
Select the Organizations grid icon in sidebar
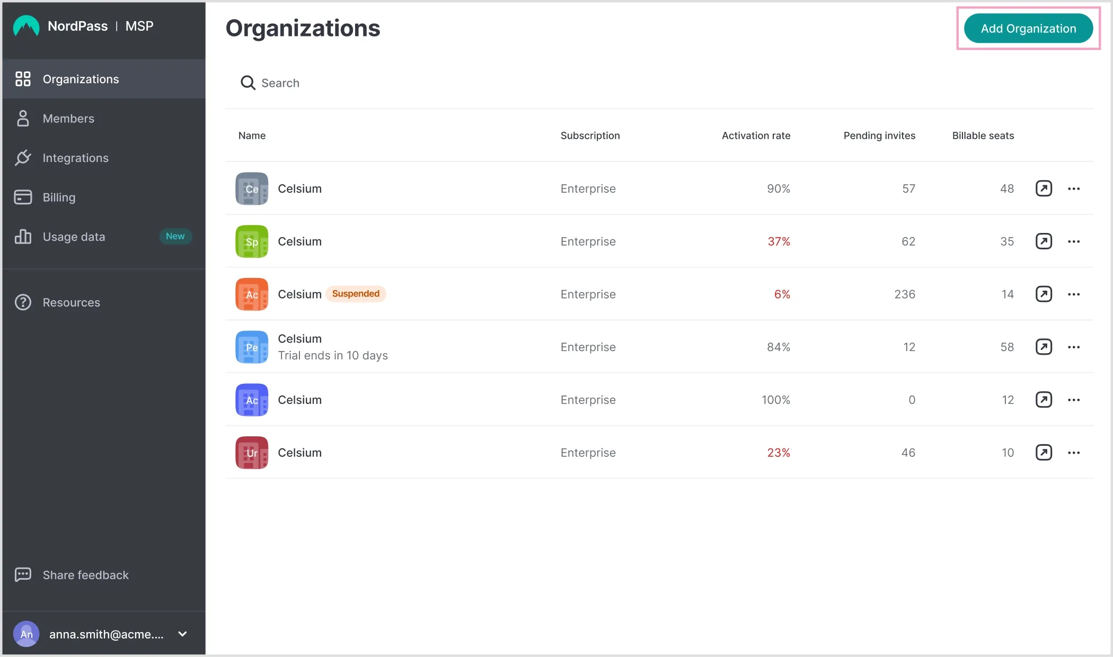22,79
